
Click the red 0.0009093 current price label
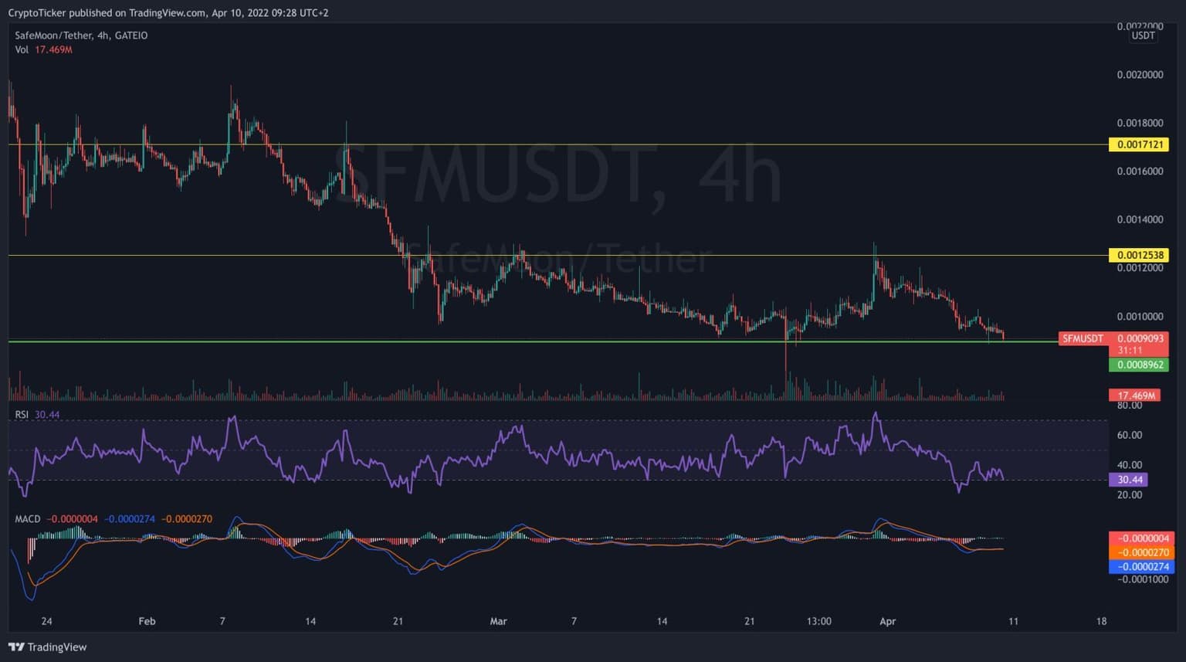(x=1140, y=338)
